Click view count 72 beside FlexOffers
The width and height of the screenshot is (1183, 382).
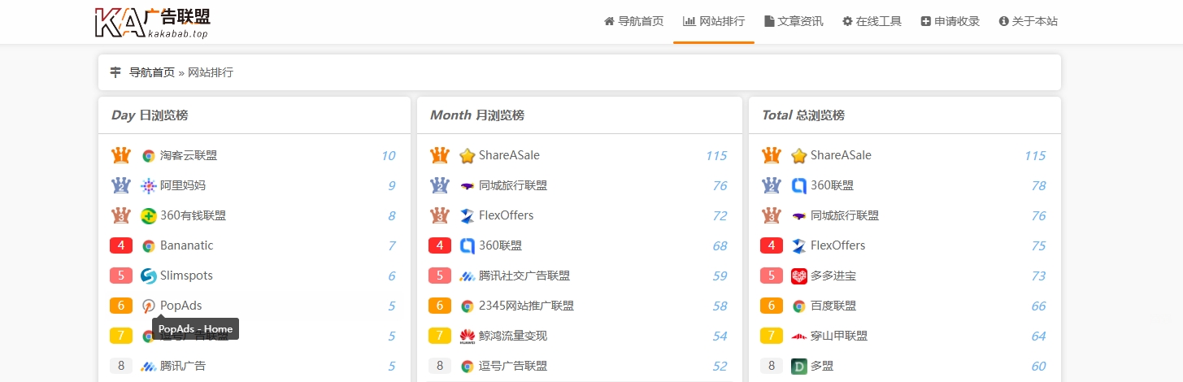720,216
